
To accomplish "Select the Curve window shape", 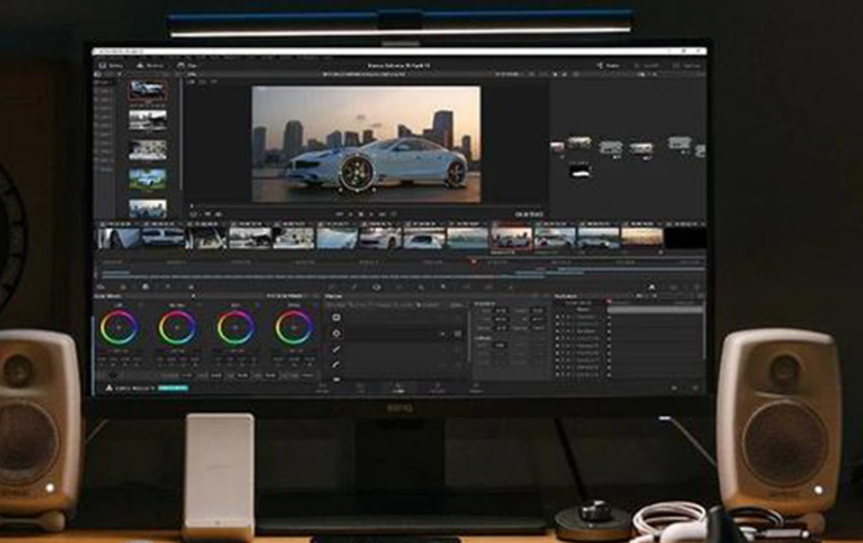I will (x=336, y=364).
